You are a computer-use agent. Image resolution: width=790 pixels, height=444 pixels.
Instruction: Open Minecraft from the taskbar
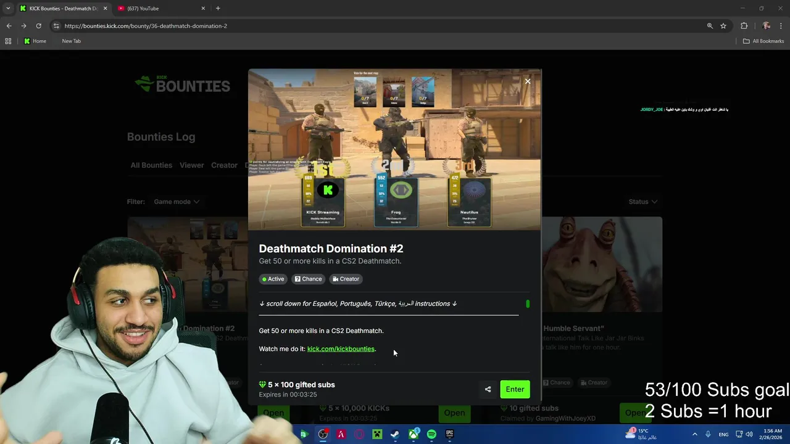click(x=377, y=434)
